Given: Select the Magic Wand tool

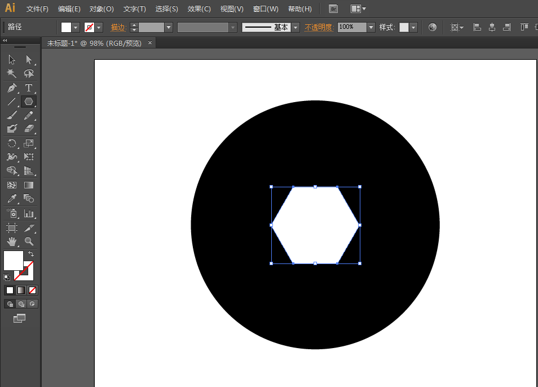Looking at the screenshot, I should (11, 73).
